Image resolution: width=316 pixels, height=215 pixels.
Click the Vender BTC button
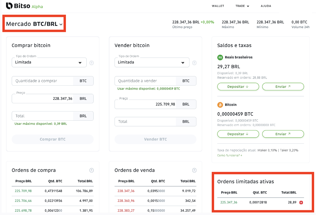tap(155, 139)
